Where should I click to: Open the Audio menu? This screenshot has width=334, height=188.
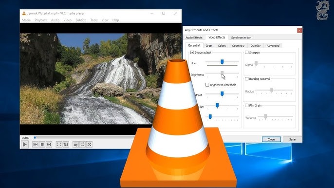(x=55, y=20)
